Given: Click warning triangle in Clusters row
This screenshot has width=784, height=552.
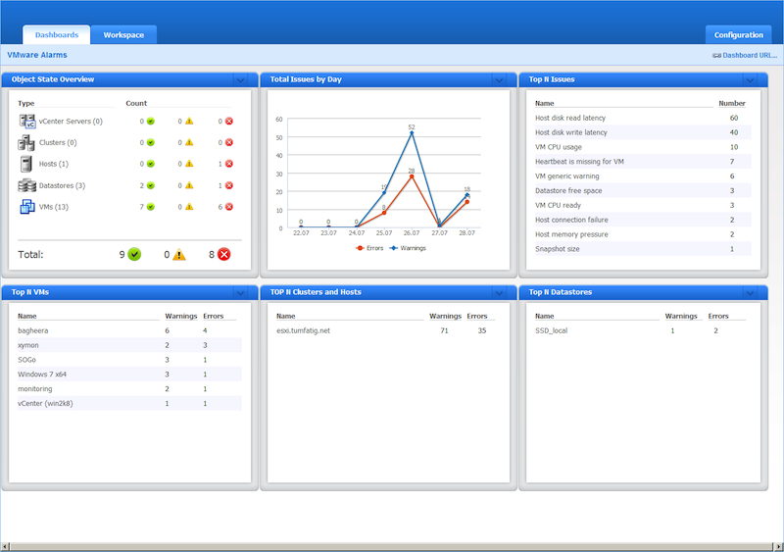Looking at the screenshot, I should click(189, 142).
